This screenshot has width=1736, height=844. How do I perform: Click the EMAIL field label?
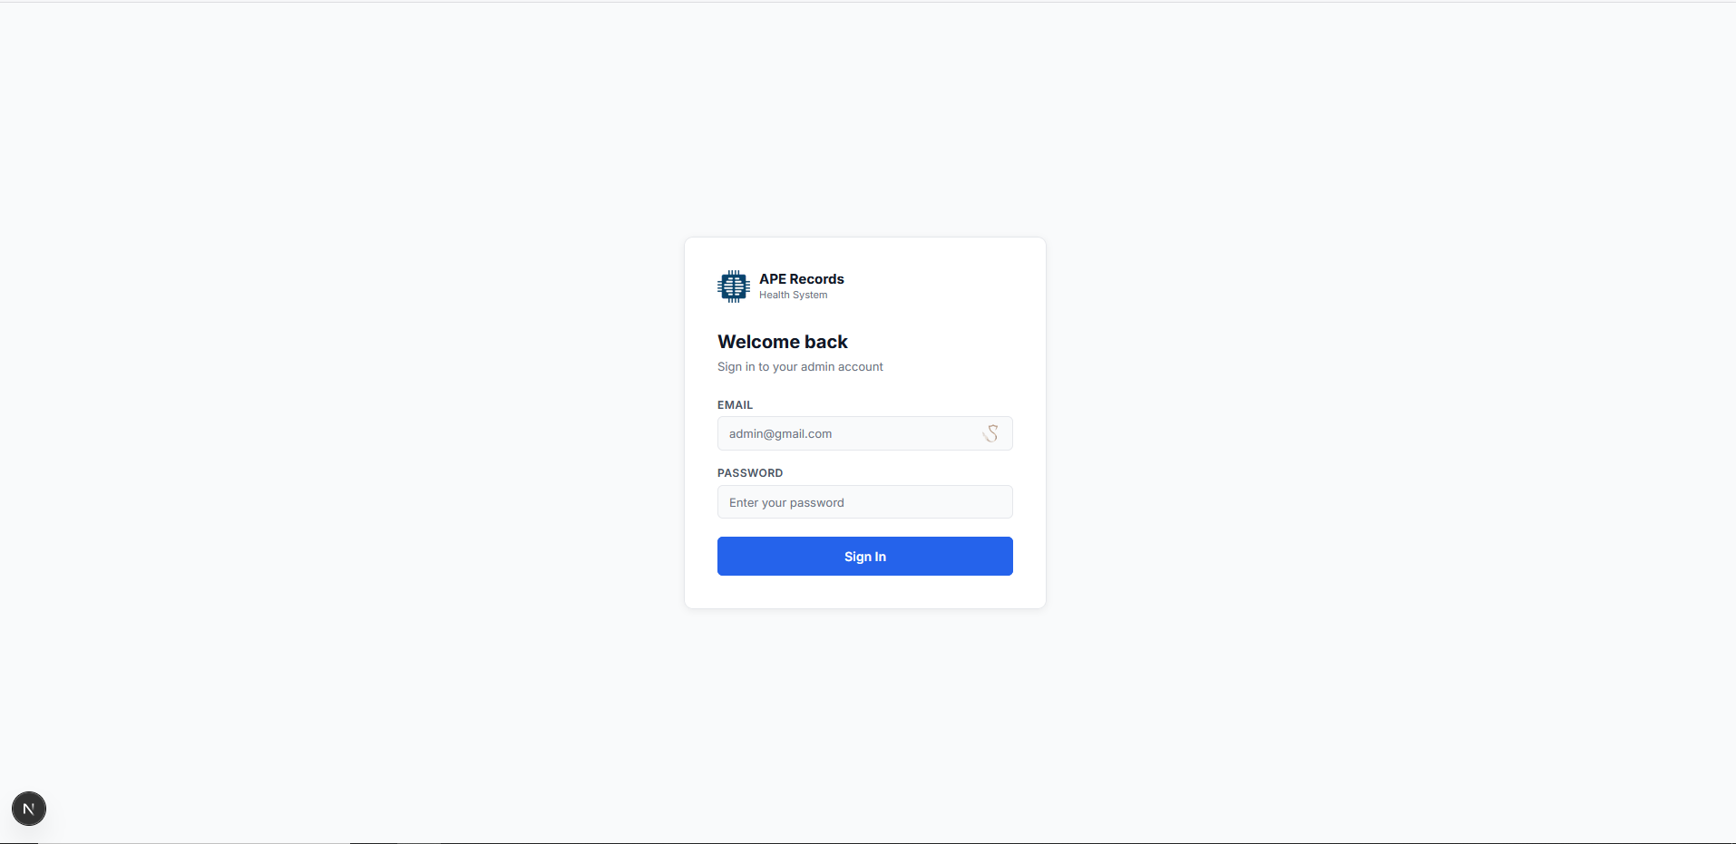pyautogui.click(x=735, y=405)
